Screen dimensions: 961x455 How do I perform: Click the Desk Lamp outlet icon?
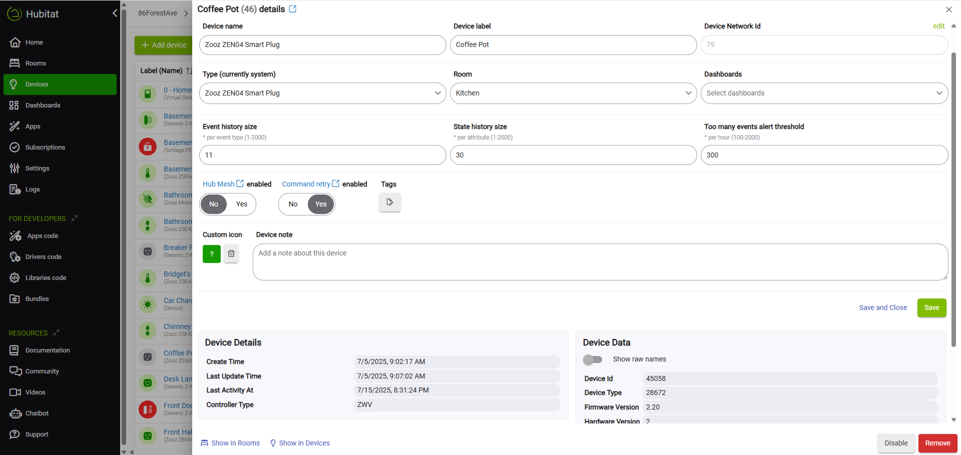tap(148, 383)
